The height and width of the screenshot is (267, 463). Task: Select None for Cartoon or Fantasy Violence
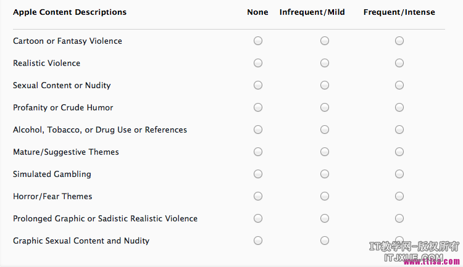[x=258, y=41]
